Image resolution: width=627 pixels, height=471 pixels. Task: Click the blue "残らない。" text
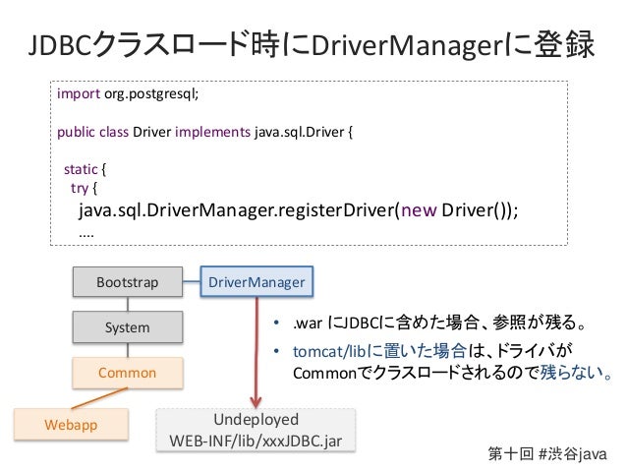click(x=576, y=373)
